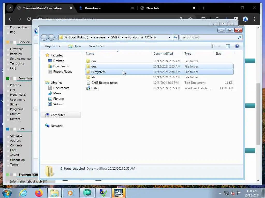Select the Filesystem folder
The width and height of the screenshot is (265, 198).
(x=159, y=72)
